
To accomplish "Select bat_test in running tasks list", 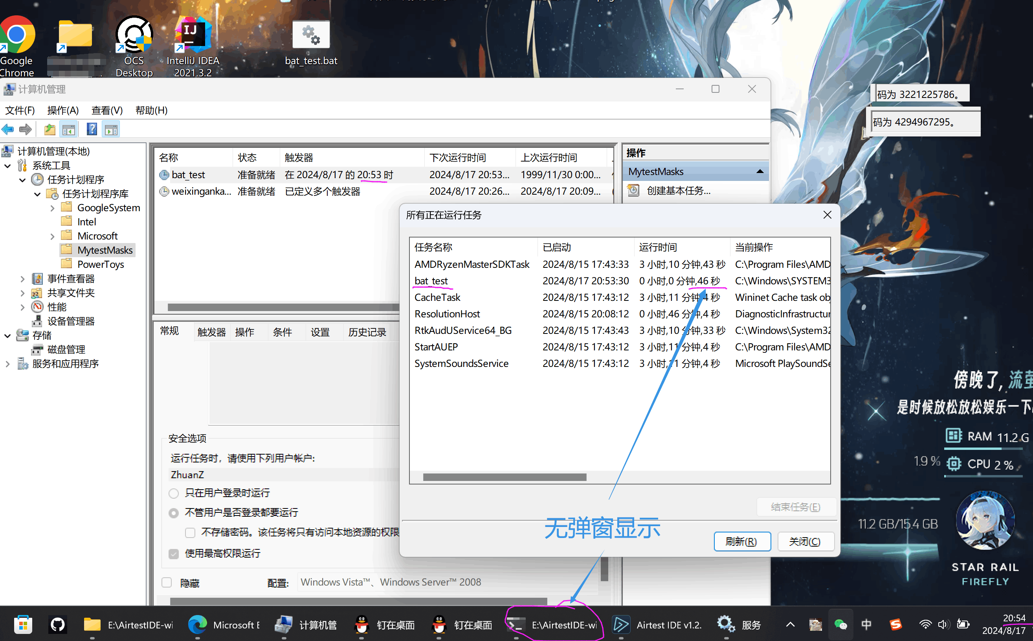I will coord(431,281).
